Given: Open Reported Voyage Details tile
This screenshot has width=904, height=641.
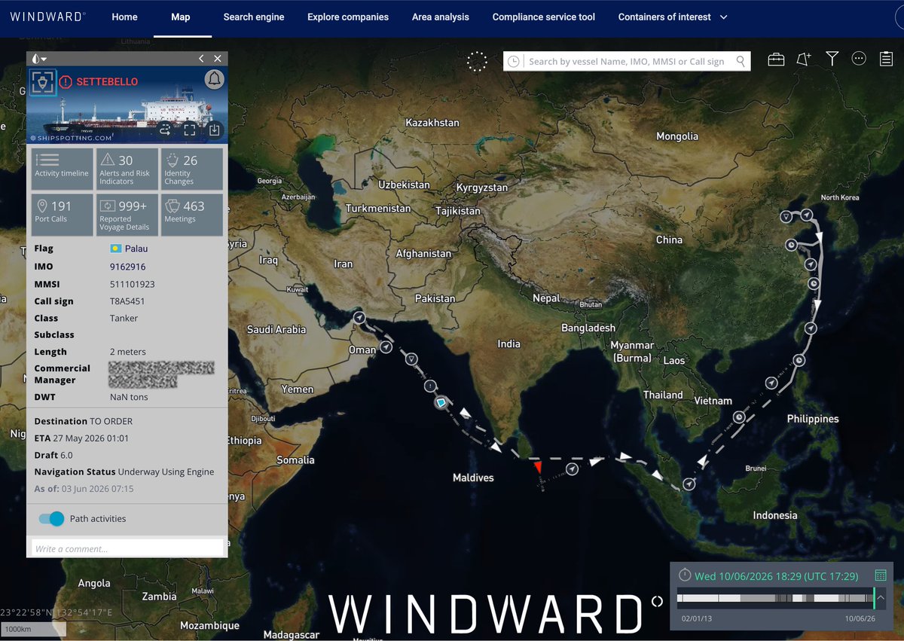Looking at the screenshot, I should [x=127, y=215].
